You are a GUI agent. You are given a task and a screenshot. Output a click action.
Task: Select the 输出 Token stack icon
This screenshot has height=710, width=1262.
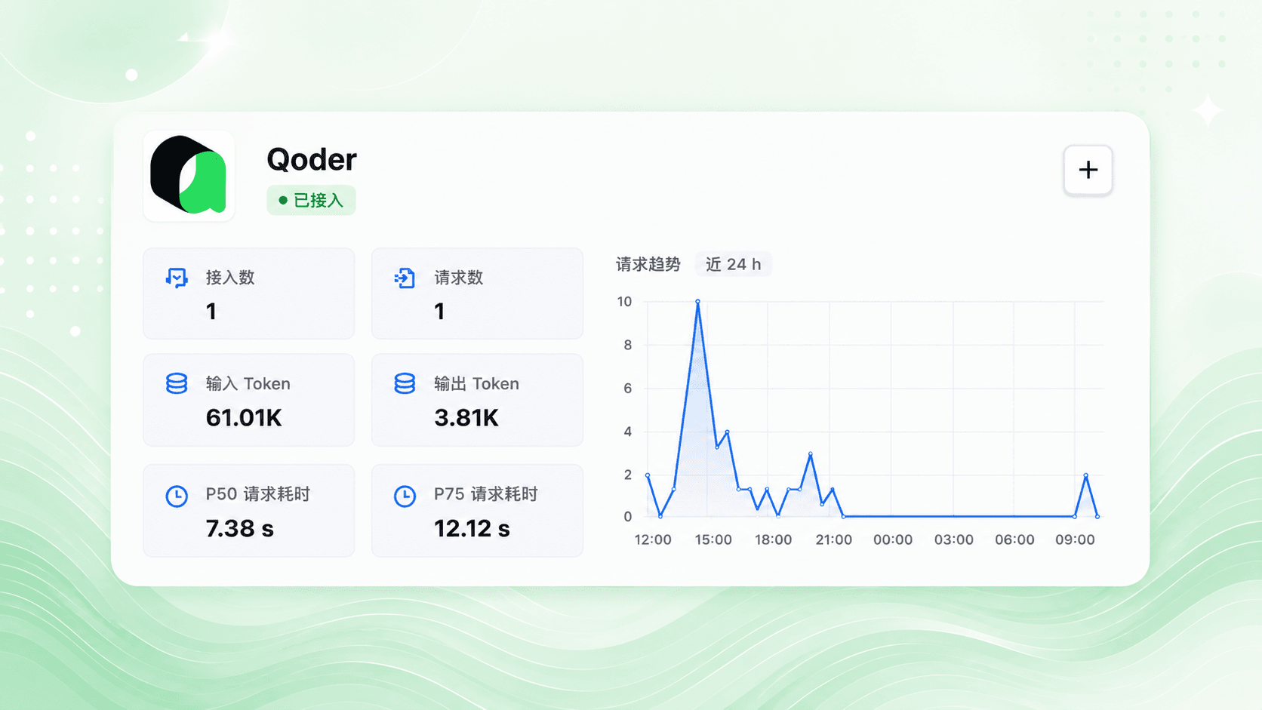tap(405, 383)
